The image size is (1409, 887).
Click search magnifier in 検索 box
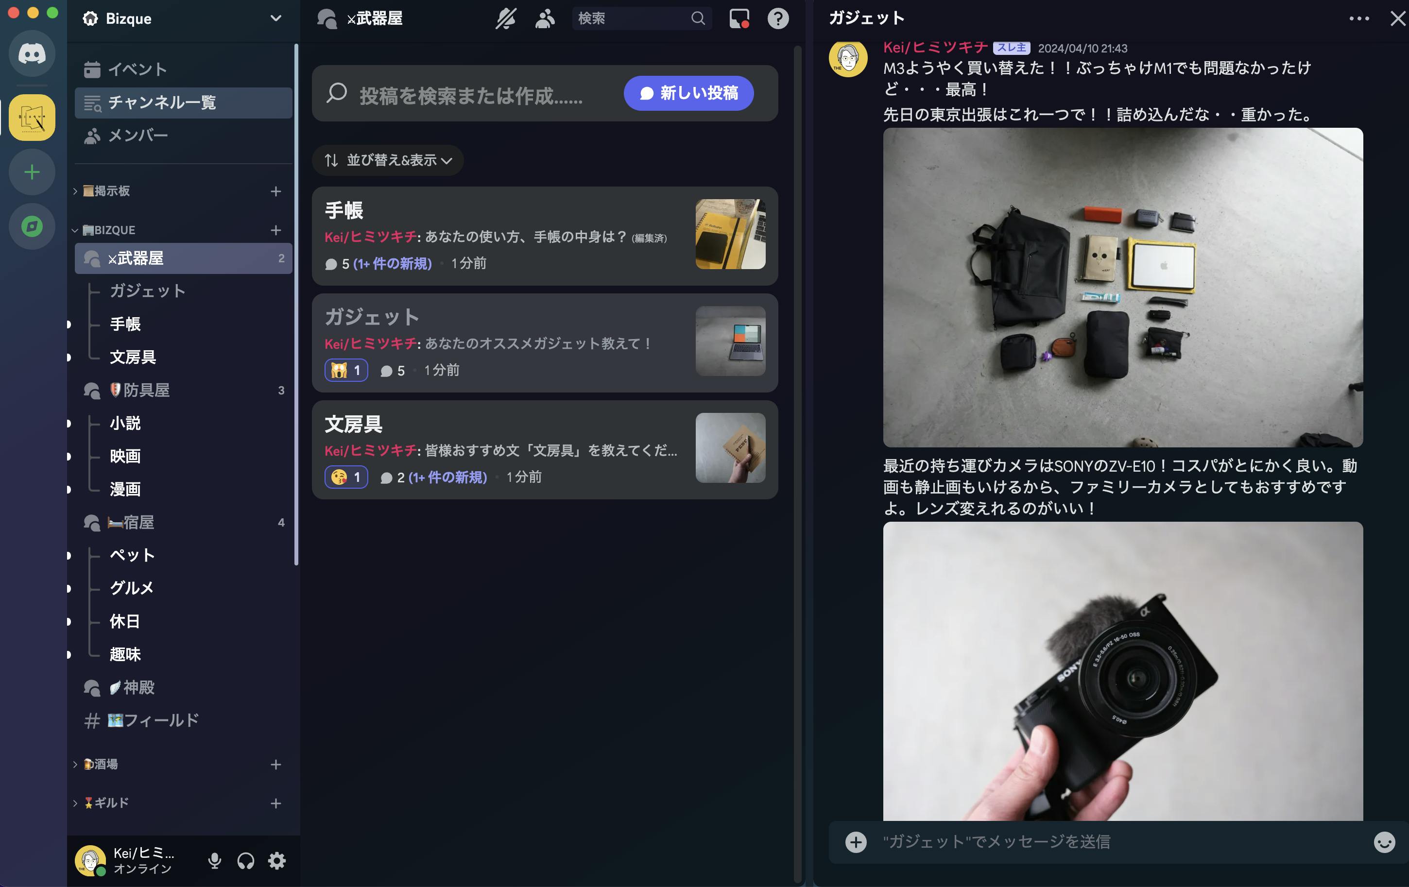(698, 19)
